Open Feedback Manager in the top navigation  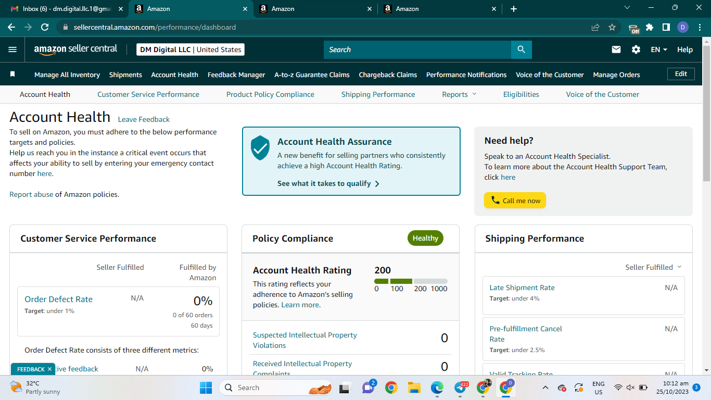coord(236,74)
